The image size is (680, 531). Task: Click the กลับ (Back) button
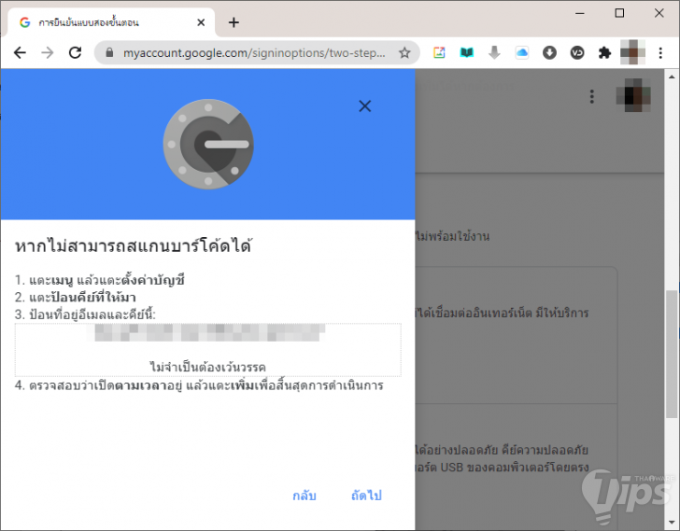[x=305, y=495]
